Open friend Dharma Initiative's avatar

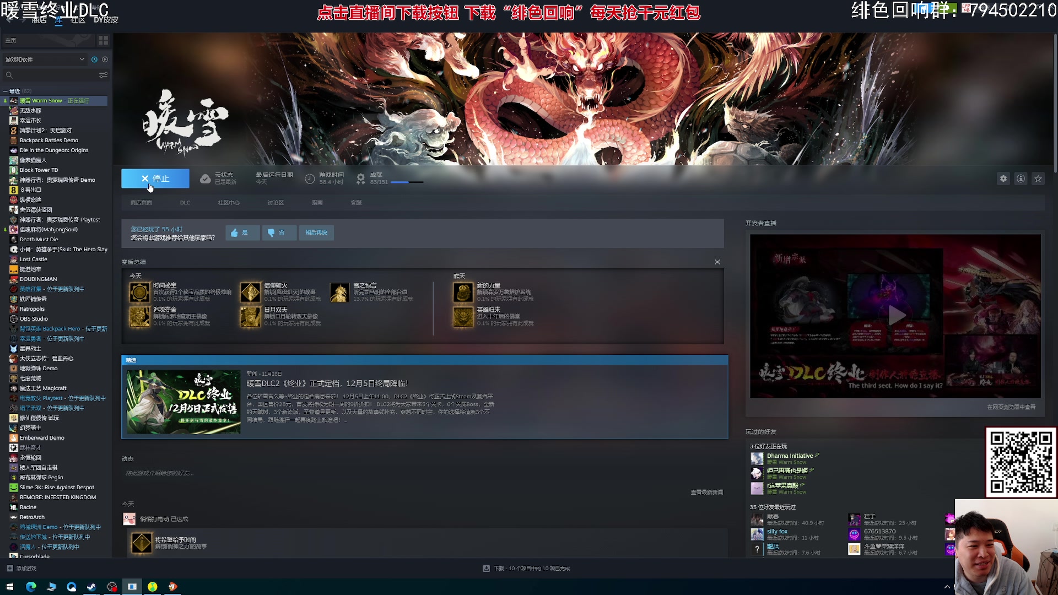pyautogui.click(x=757, y=458)
